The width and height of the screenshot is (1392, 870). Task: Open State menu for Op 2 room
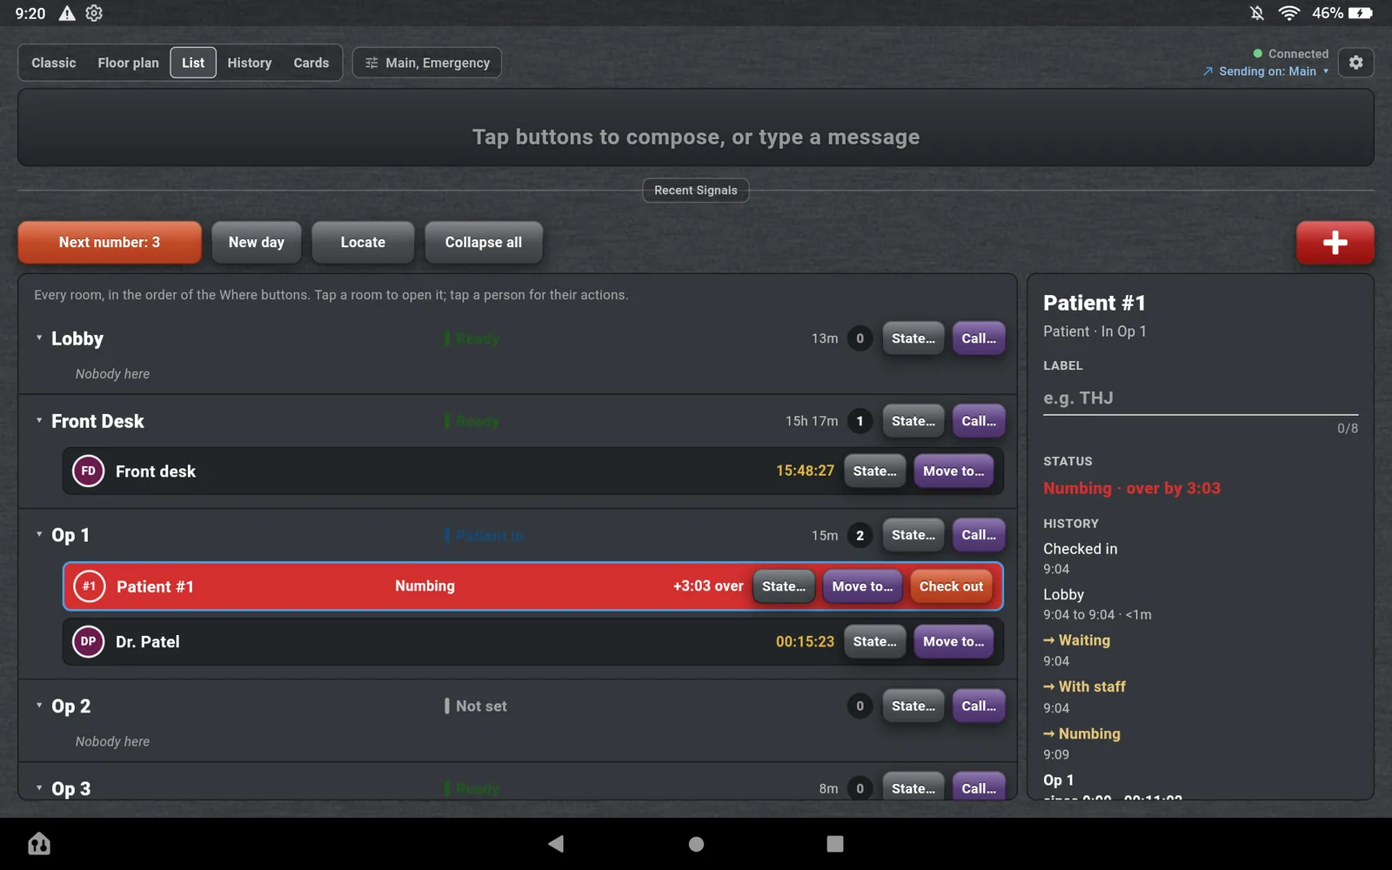point(913,706)
